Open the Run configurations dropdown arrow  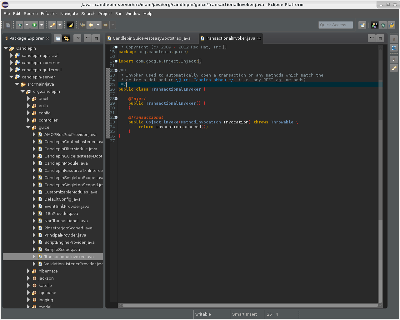coord(42,25)
